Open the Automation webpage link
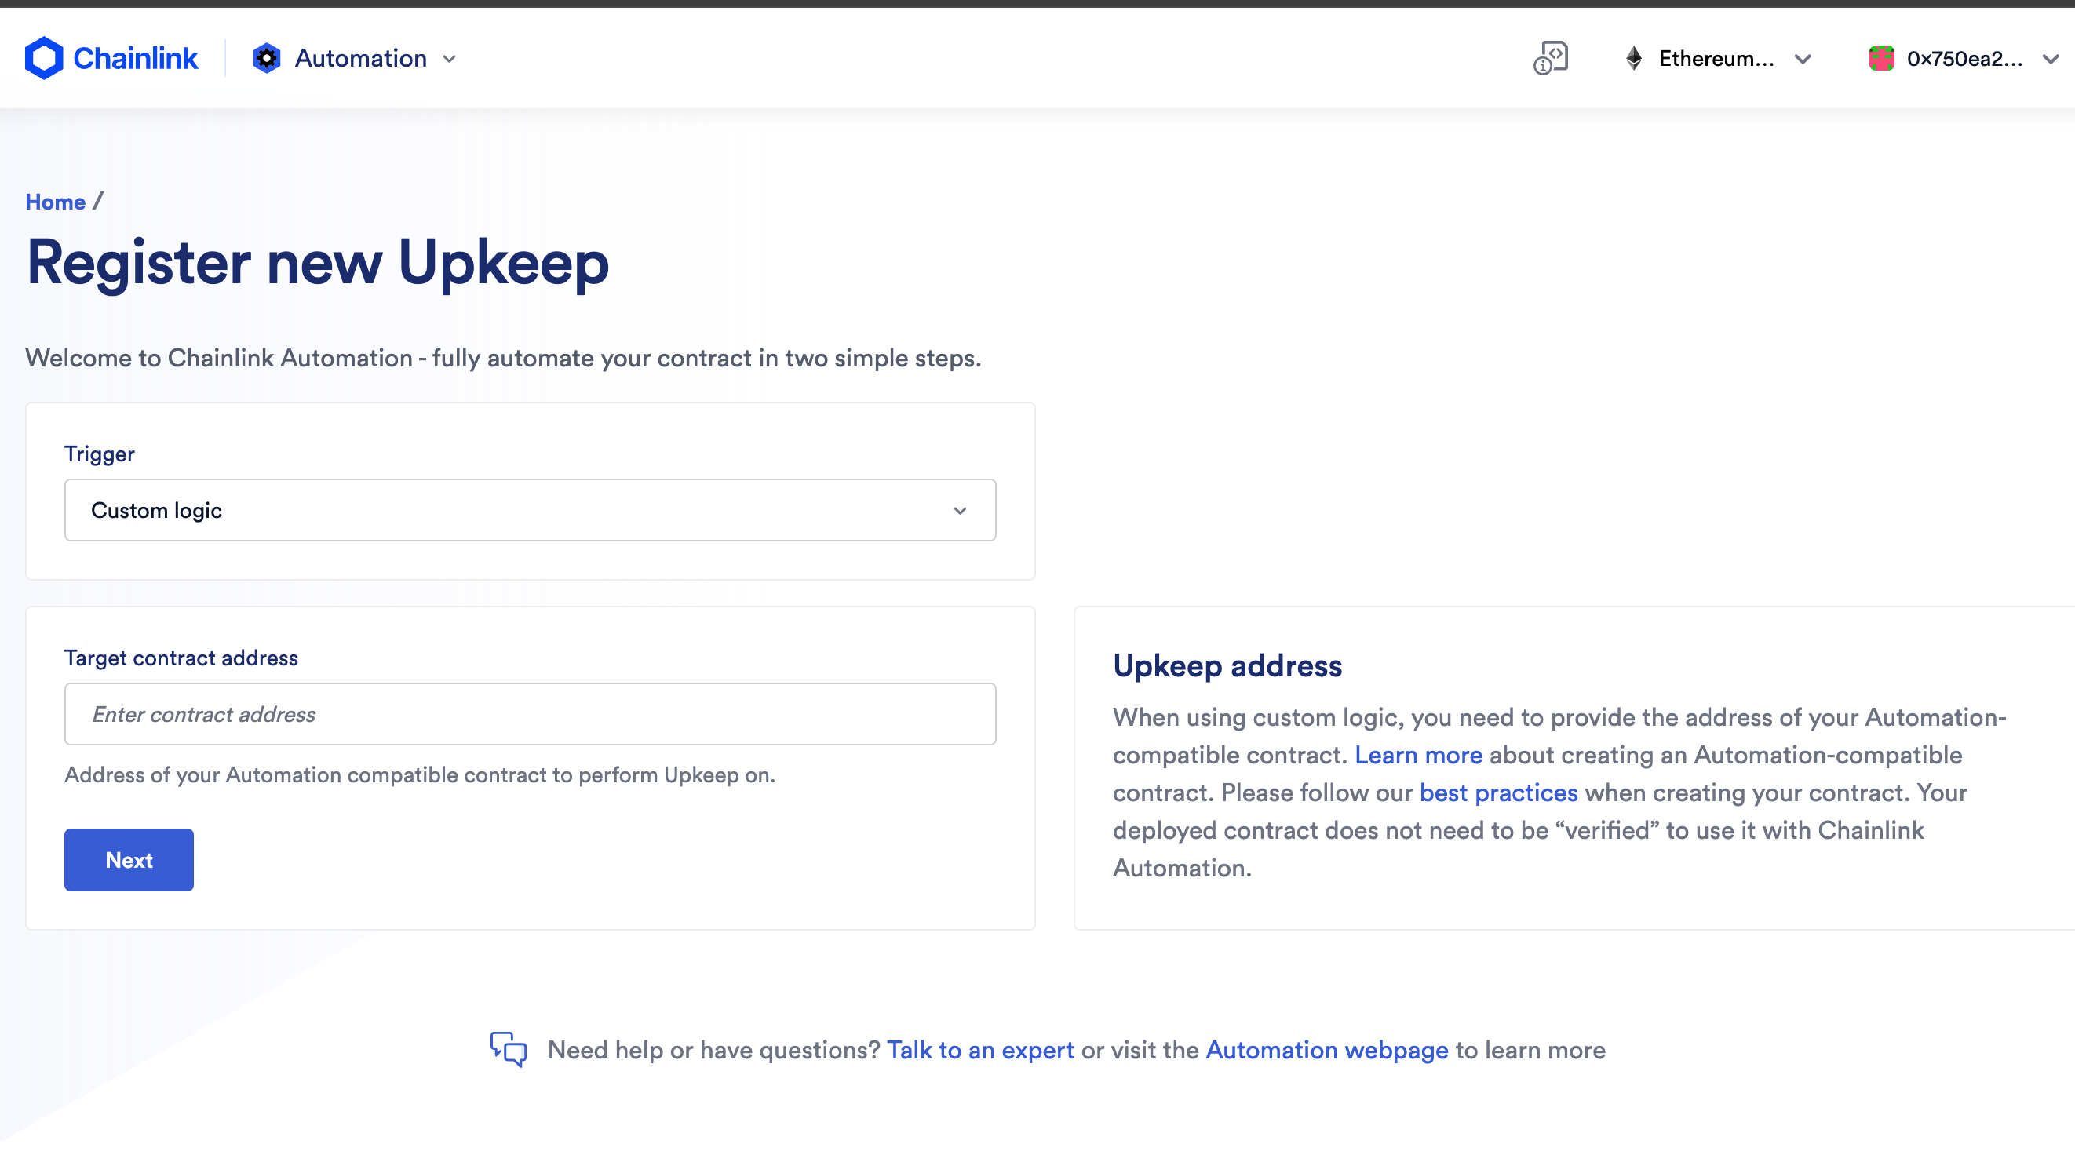Screen dimensions: 2075x1155 [x=1326, y=1050]
